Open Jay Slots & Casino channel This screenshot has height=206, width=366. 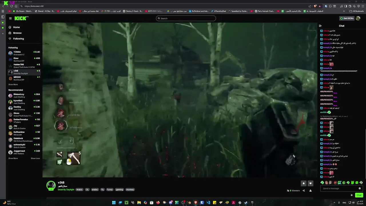click(x=24, y=127)
